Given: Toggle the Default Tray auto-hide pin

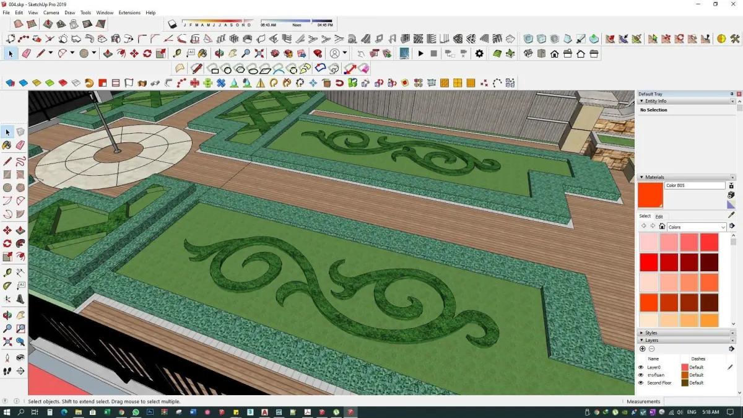Looking at the screenshot, I should pyautogui.click(x=732, y=94).
